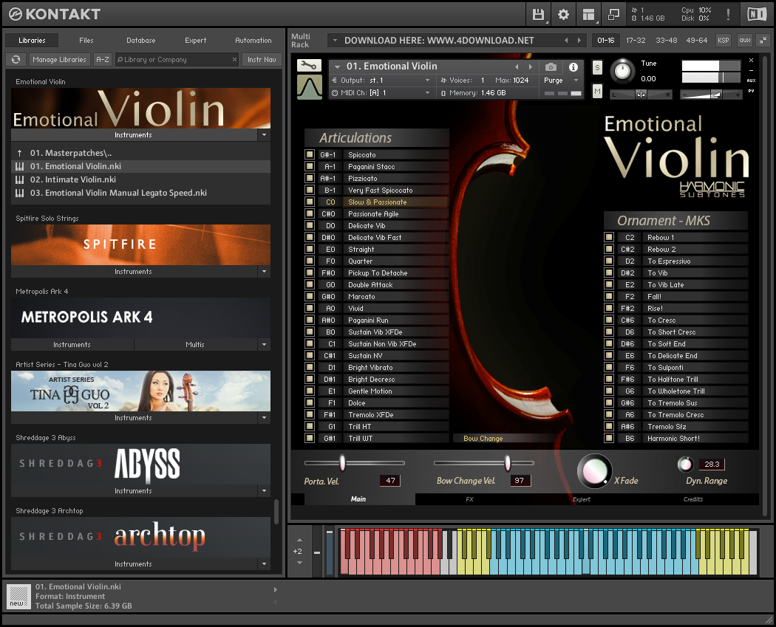This screenshot has width=776, height=627.
Task: Show Tina Guo vol 2 Instruments
Action: [134, 418]
